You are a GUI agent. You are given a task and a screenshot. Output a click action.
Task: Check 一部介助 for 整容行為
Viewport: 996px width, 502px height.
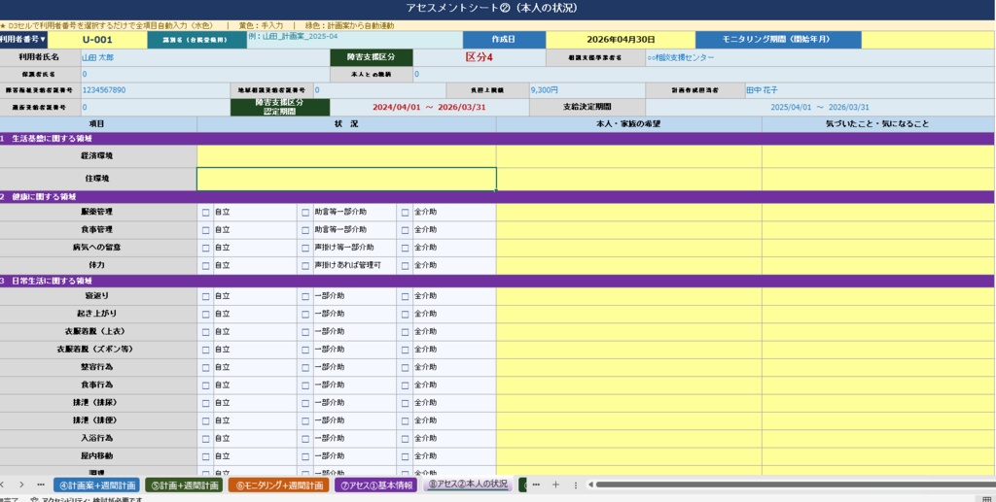[x=306, y=367]
